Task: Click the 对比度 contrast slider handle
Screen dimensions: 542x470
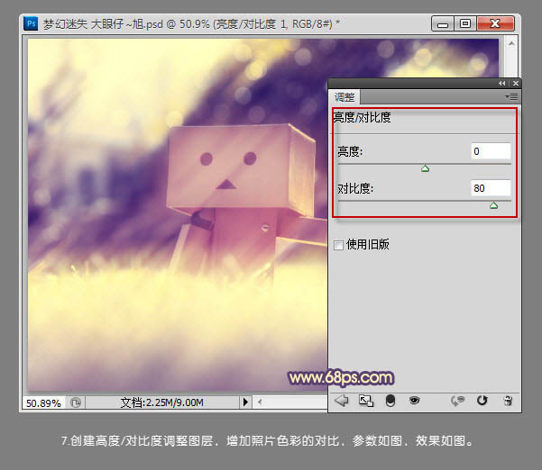Action: (x=493, y=205)
